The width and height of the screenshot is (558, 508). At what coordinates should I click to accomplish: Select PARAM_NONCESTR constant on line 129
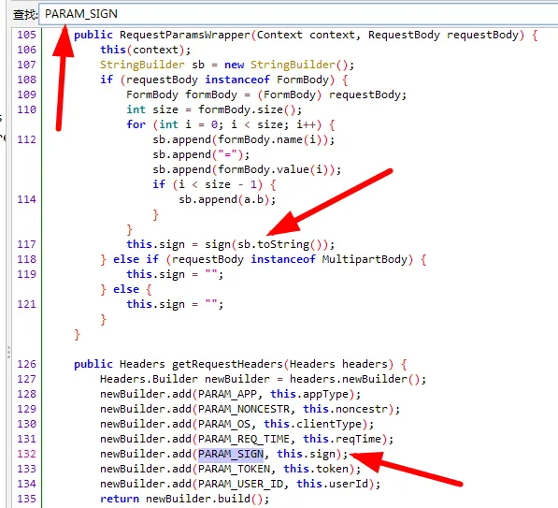[244, 410]
